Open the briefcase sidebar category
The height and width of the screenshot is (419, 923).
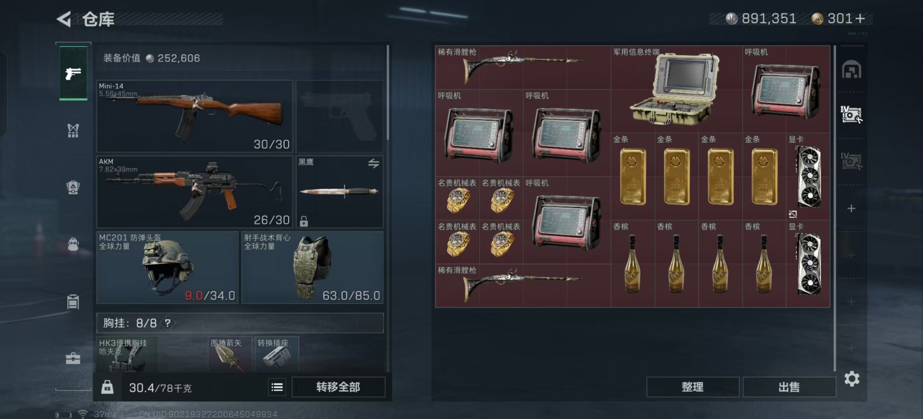click(73, 358)
